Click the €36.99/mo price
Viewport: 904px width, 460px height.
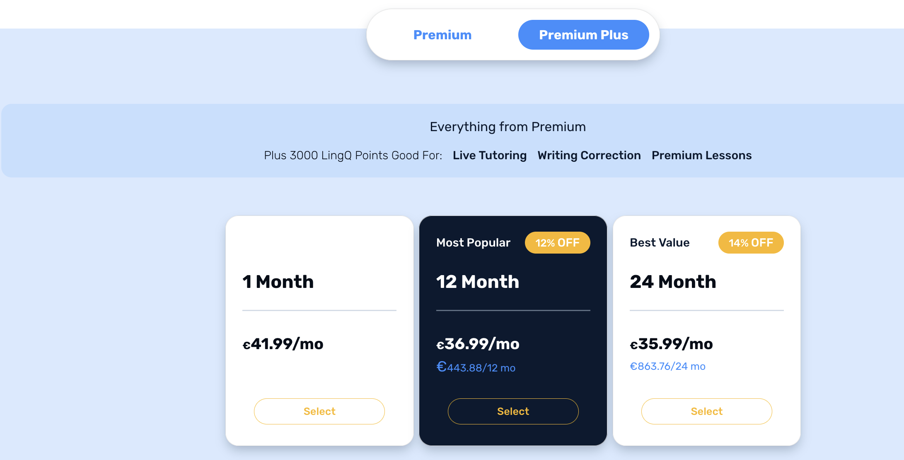click(x=478, y=344)
